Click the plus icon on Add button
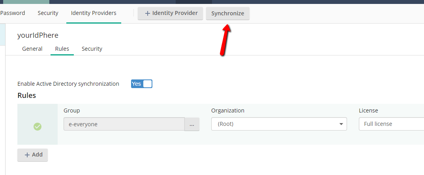 coord(27,155)
